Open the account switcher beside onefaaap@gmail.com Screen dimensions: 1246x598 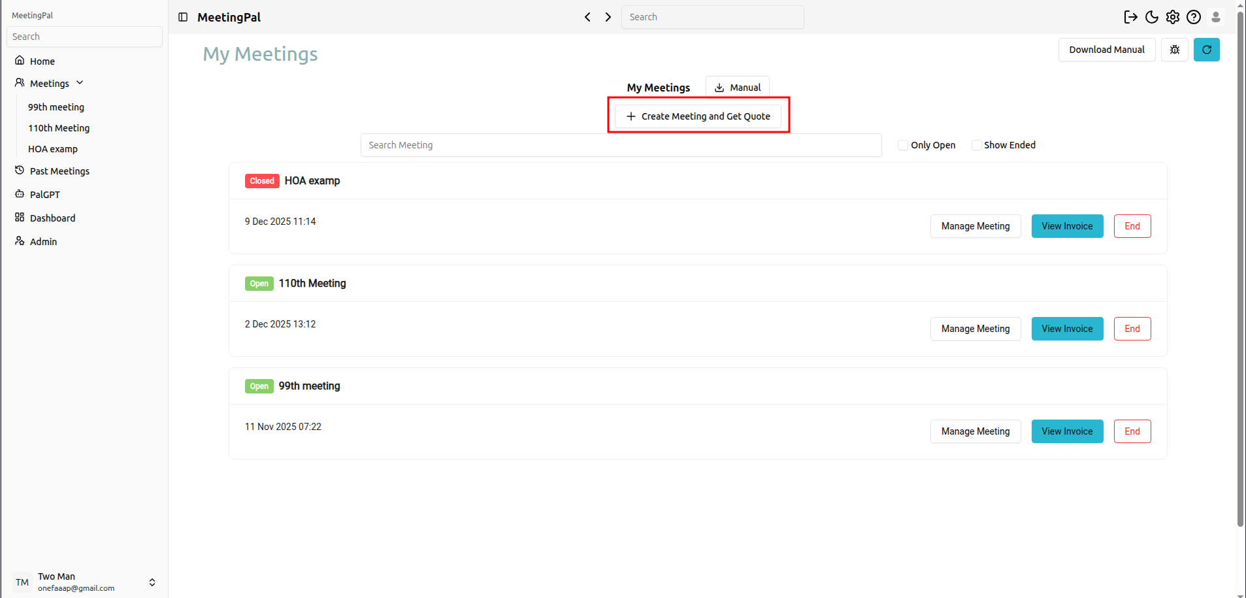[x=151, y=582]
